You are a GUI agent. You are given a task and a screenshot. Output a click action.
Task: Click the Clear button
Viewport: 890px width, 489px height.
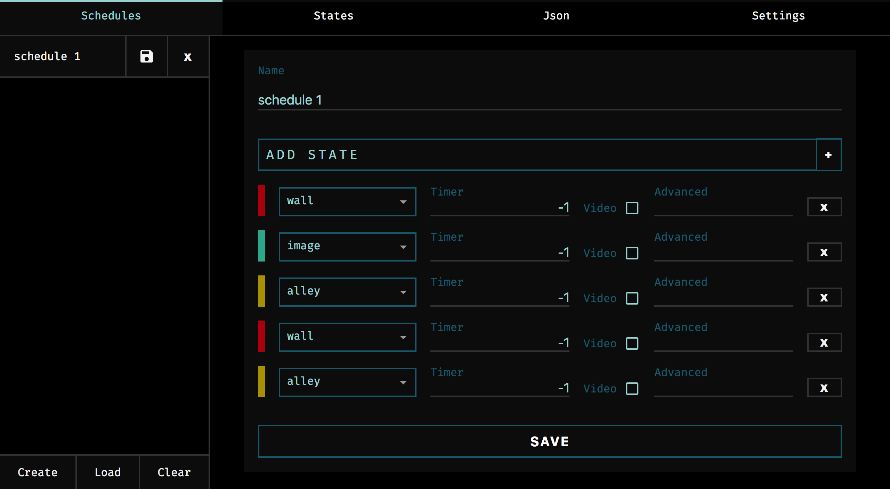point(174,472)
